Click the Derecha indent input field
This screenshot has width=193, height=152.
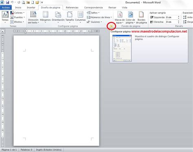pyautogui.click(x=171, y=22)
